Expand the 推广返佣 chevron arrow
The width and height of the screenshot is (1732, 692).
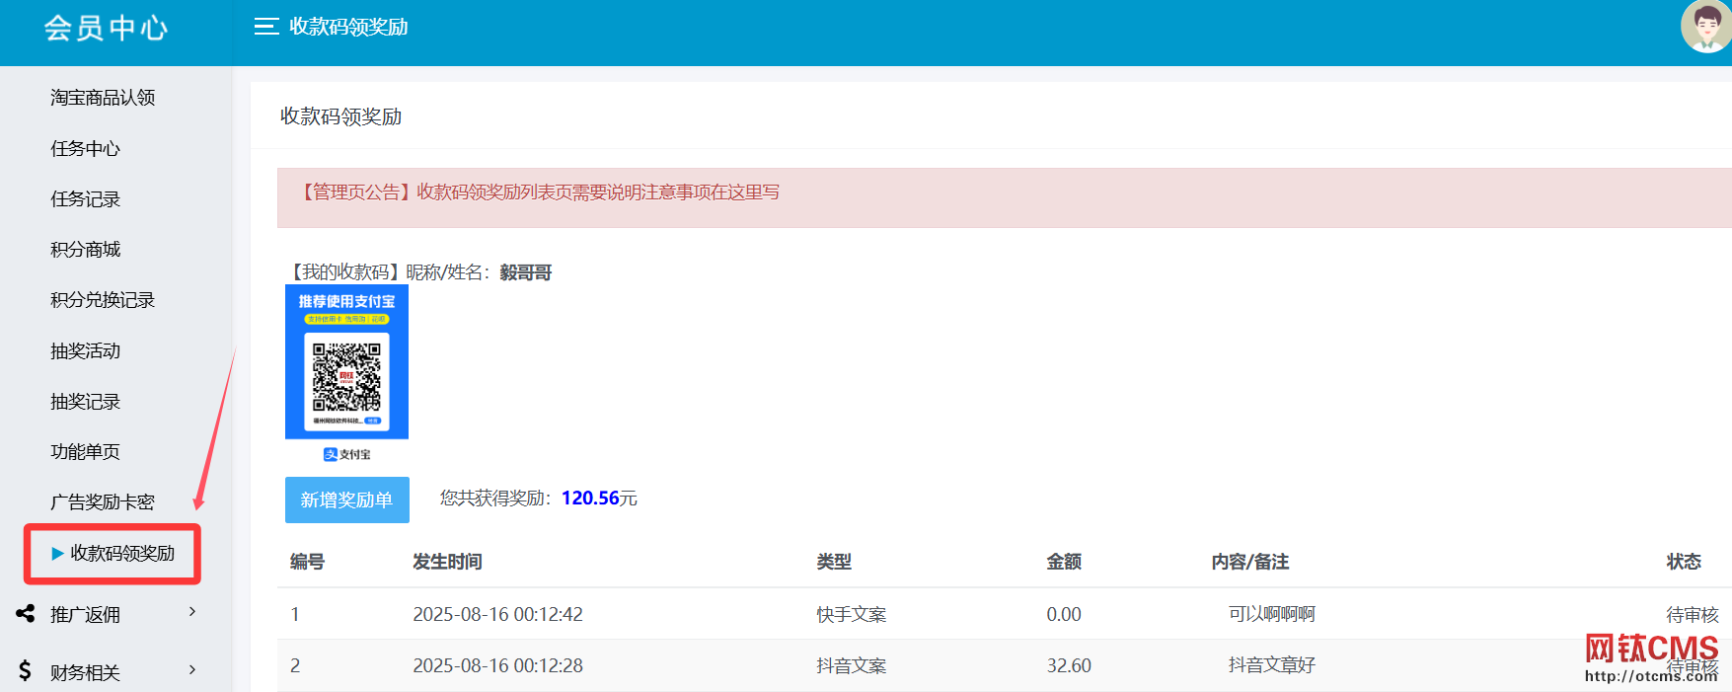point(192,612)
